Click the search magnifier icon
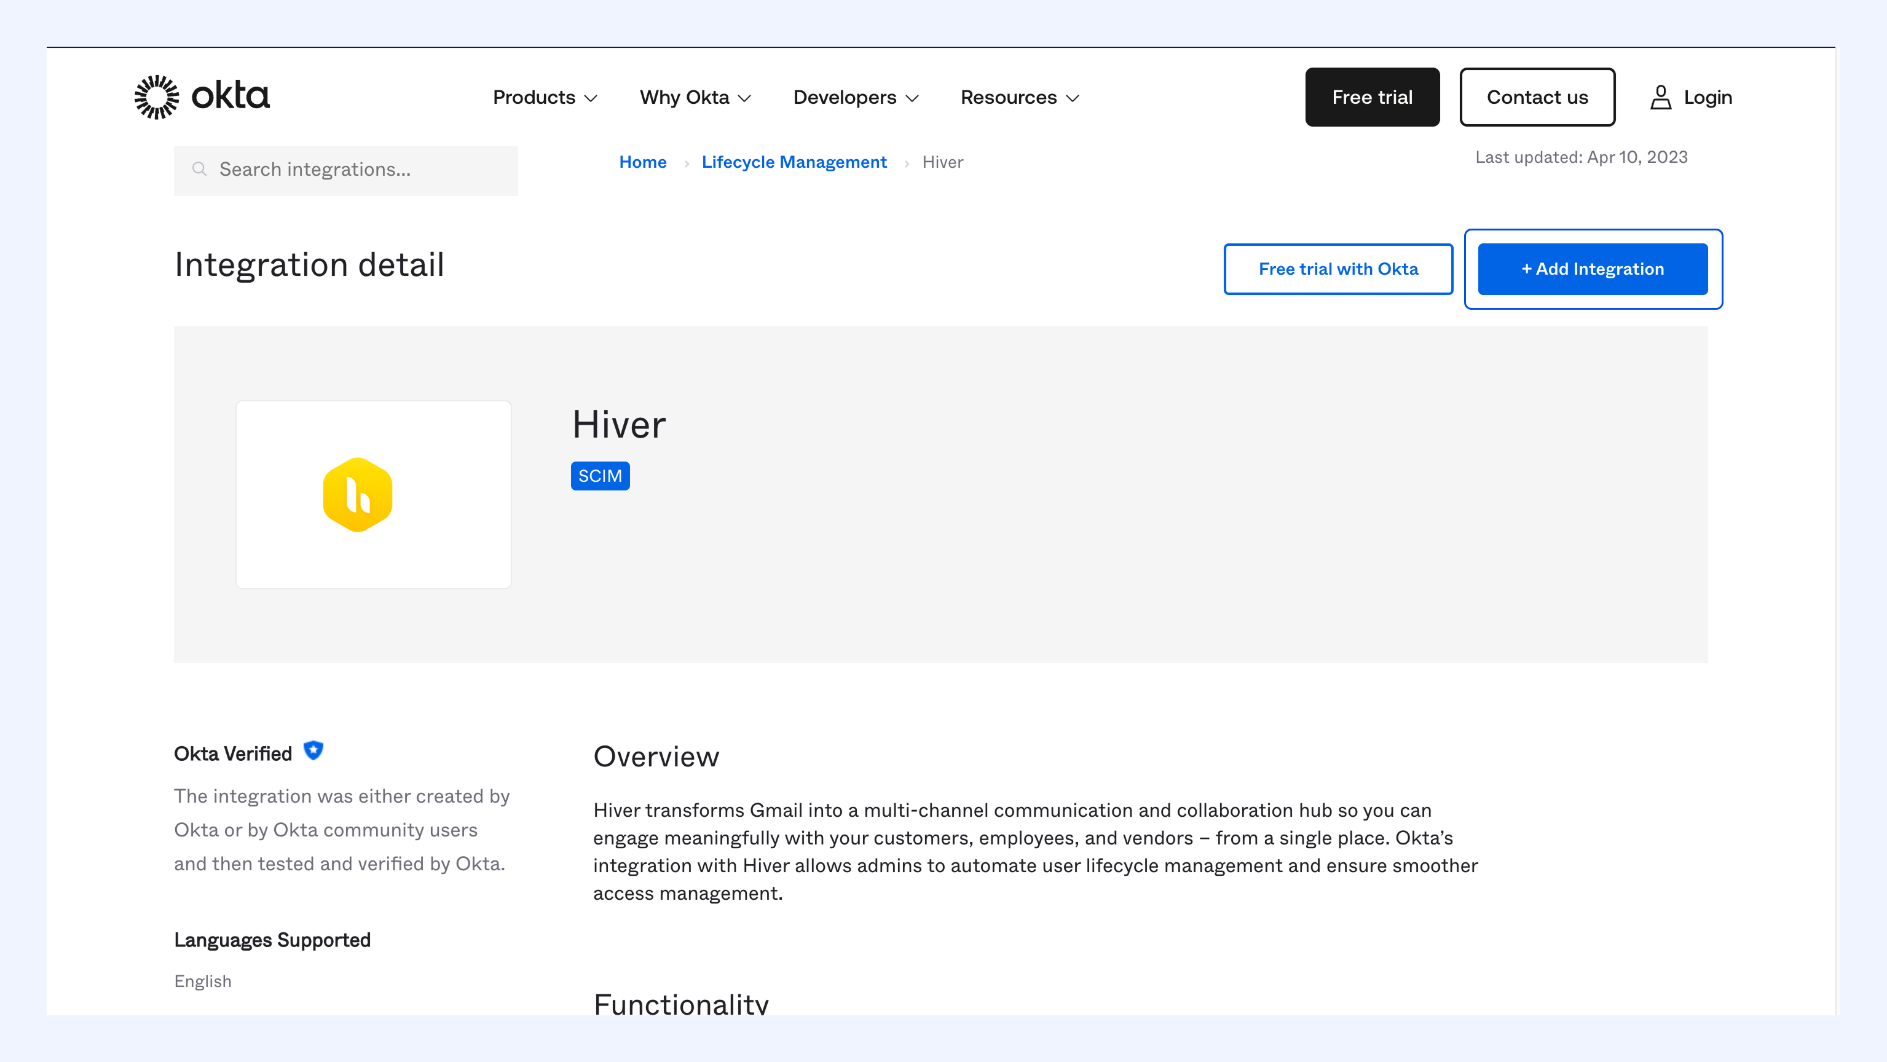The height and width of the screenshot is (1062, 1887). coord(199,169)
